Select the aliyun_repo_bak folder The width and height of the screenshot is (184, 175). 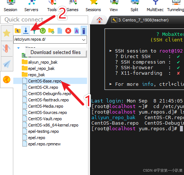coord(43,62)
